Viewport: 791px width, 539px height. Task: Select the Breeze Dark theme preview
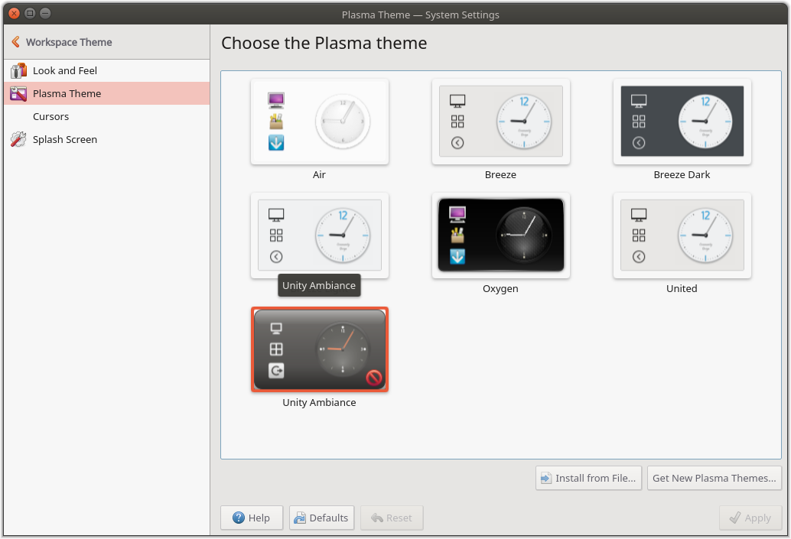682,121
